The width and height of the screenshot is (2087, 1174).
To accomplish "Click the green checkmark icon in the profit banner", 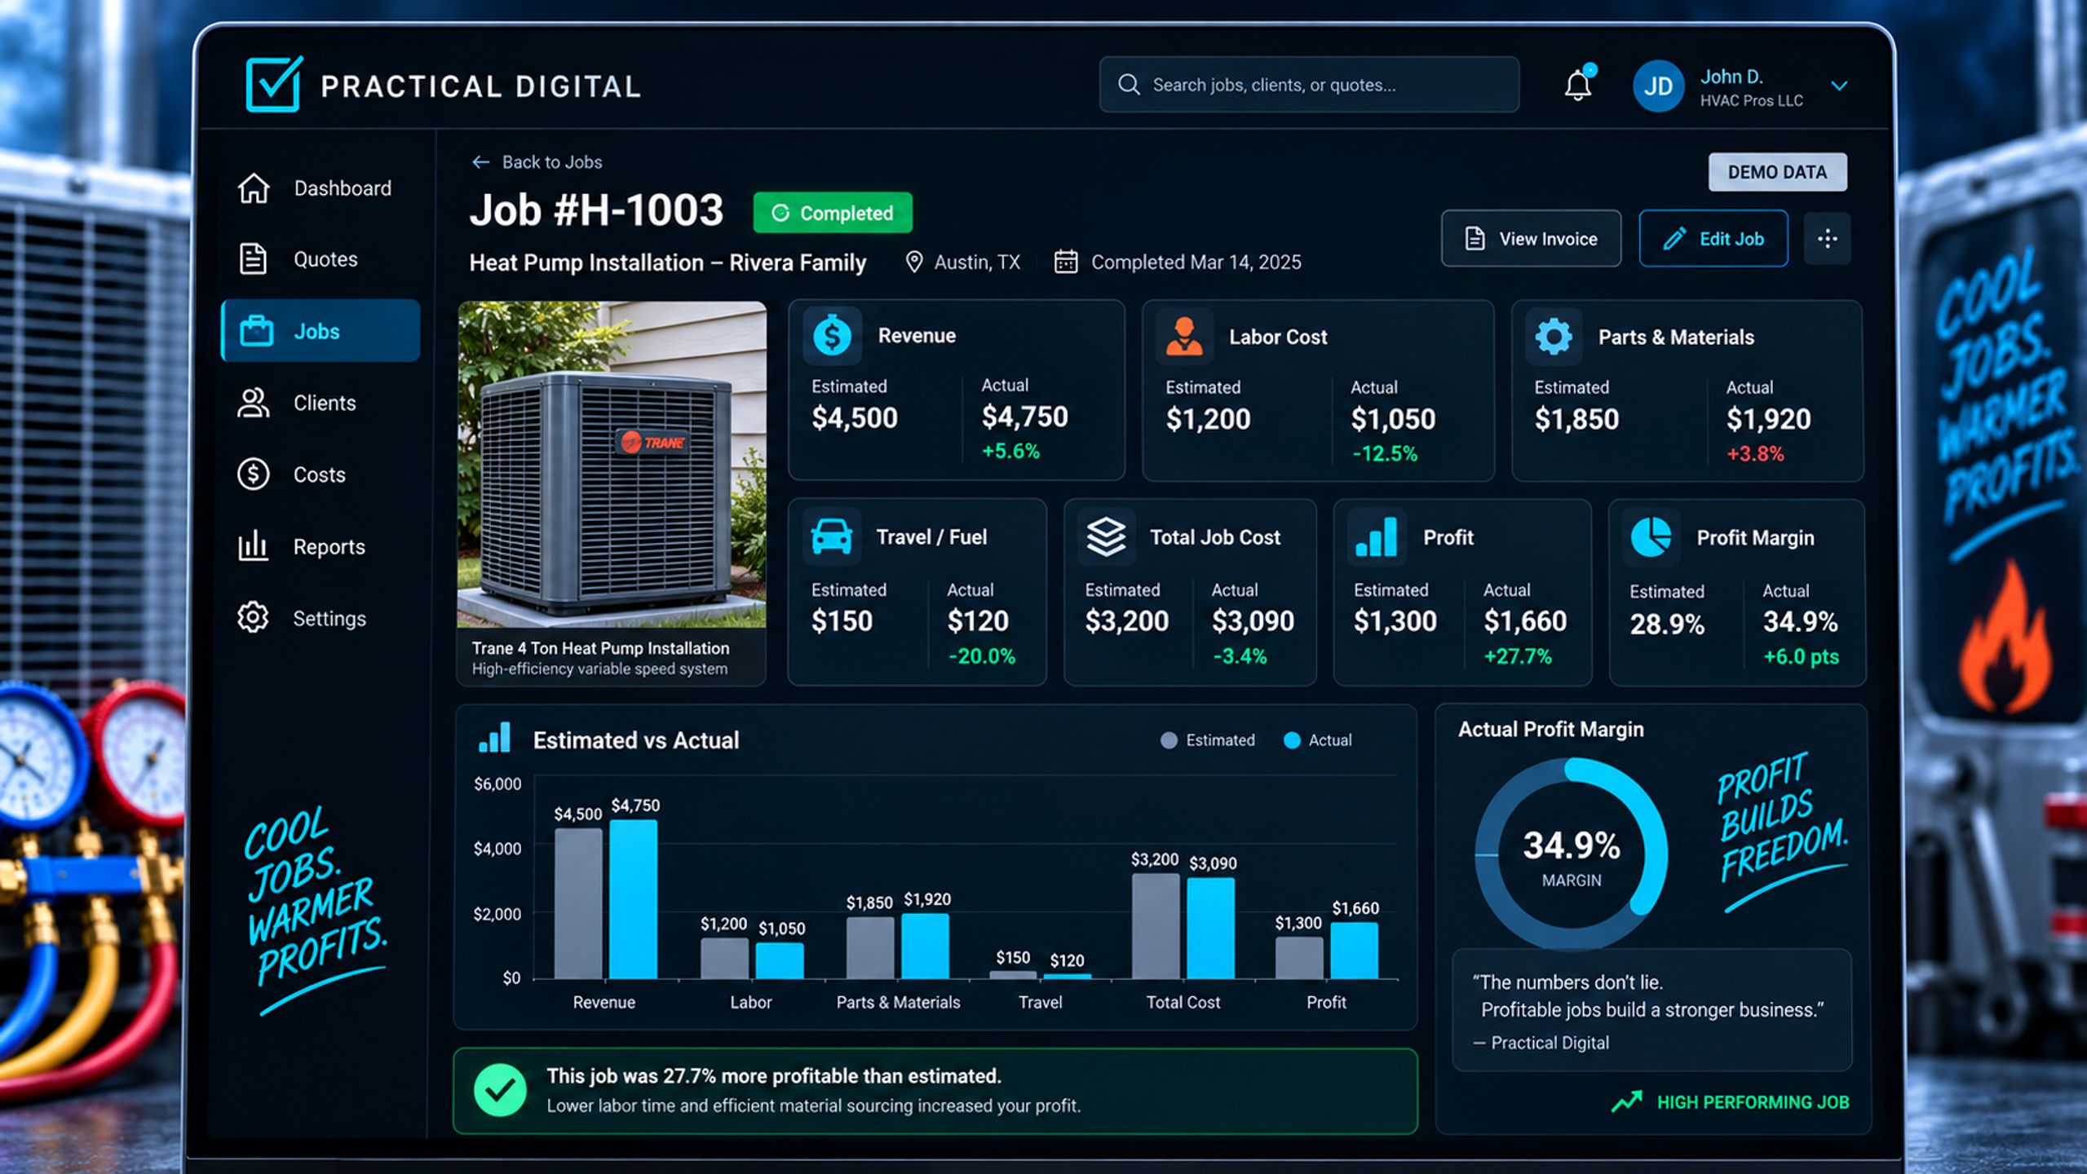I will point(500,1091).
